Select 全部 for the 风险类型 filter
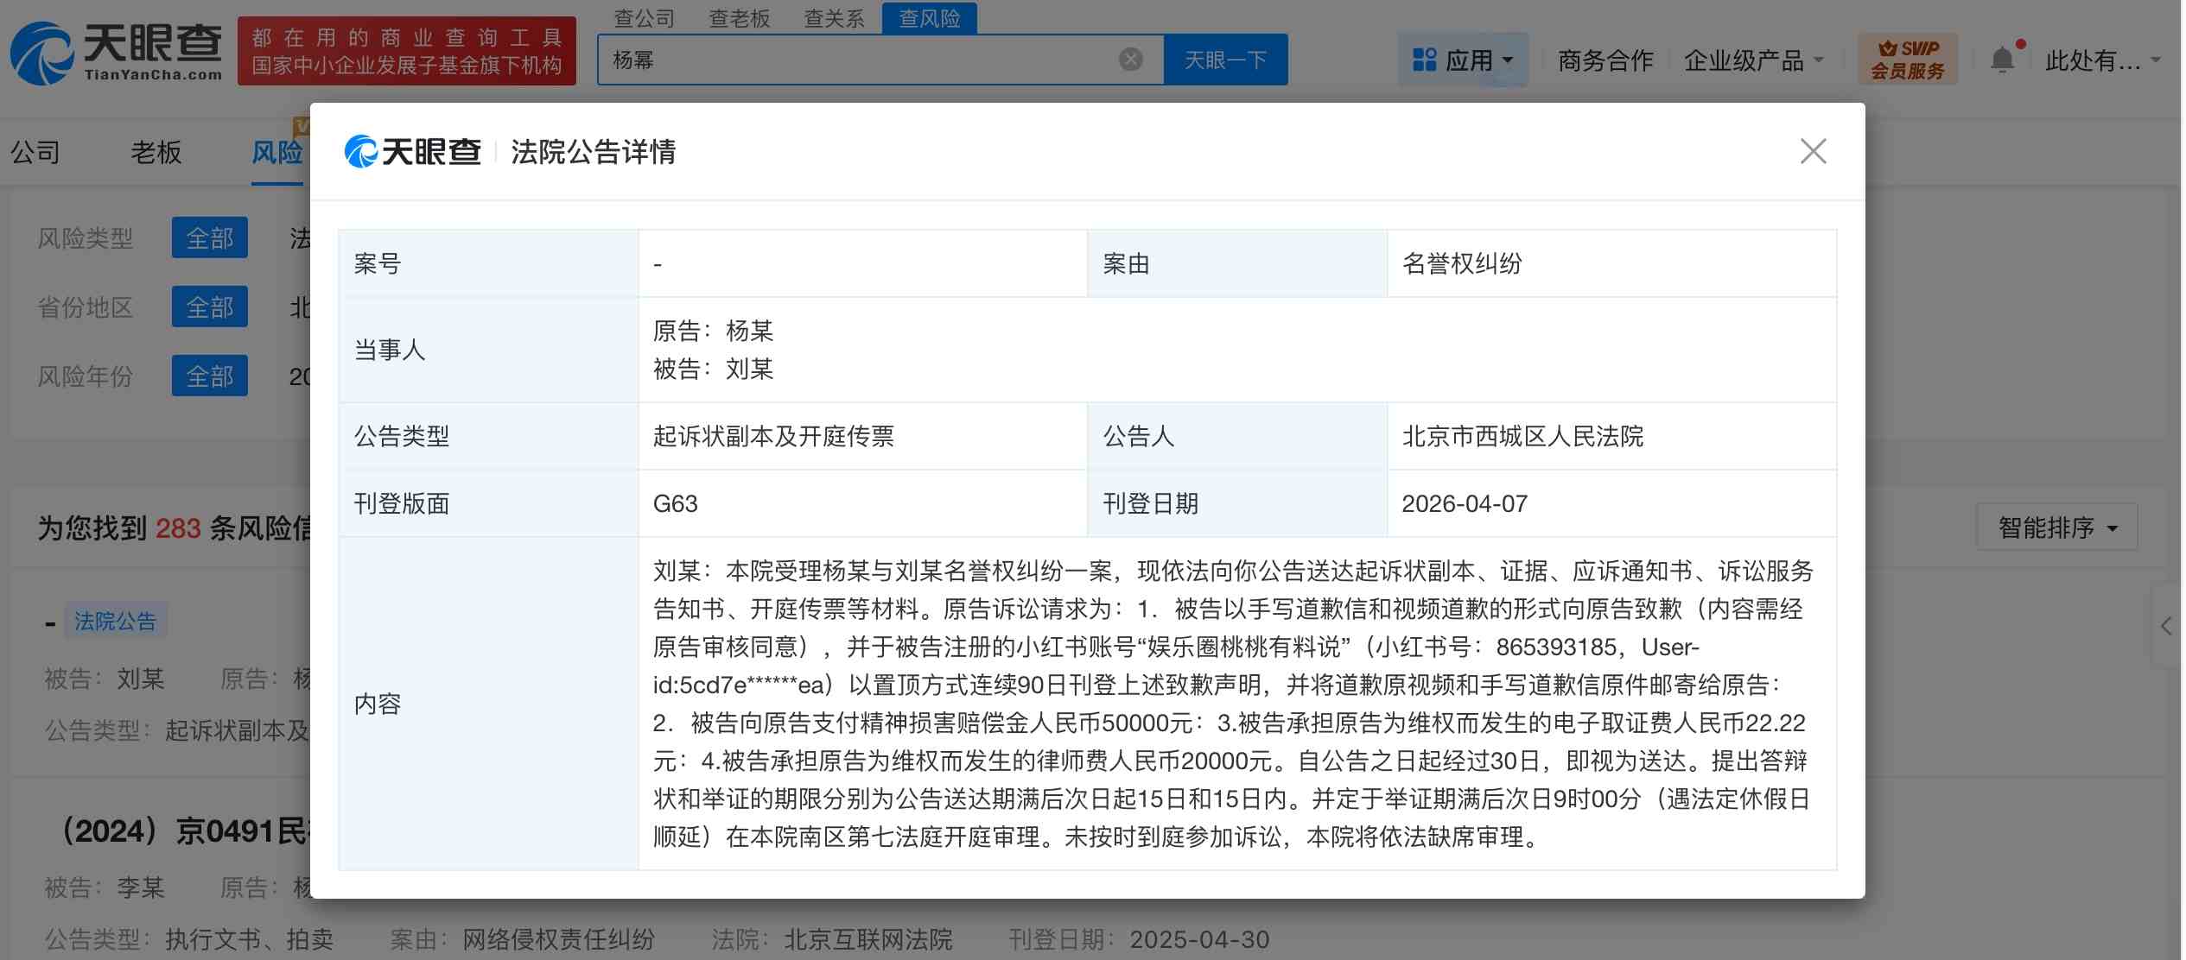The height and width of the screenshot is (960, 2186). tap(210, 237)
